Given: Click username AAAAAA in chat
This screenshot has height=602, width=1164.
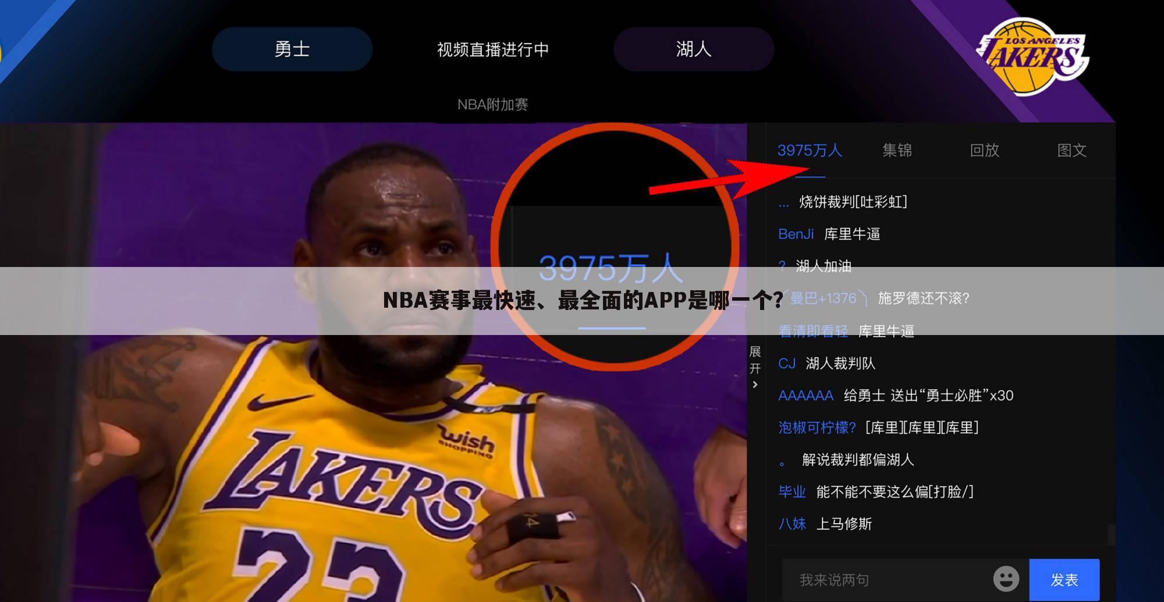Looking at the screenshot, I should coord(805,396).
